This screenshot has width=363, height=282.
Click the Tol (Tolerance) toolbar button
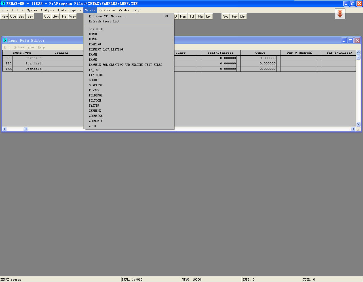click(192, 16)
